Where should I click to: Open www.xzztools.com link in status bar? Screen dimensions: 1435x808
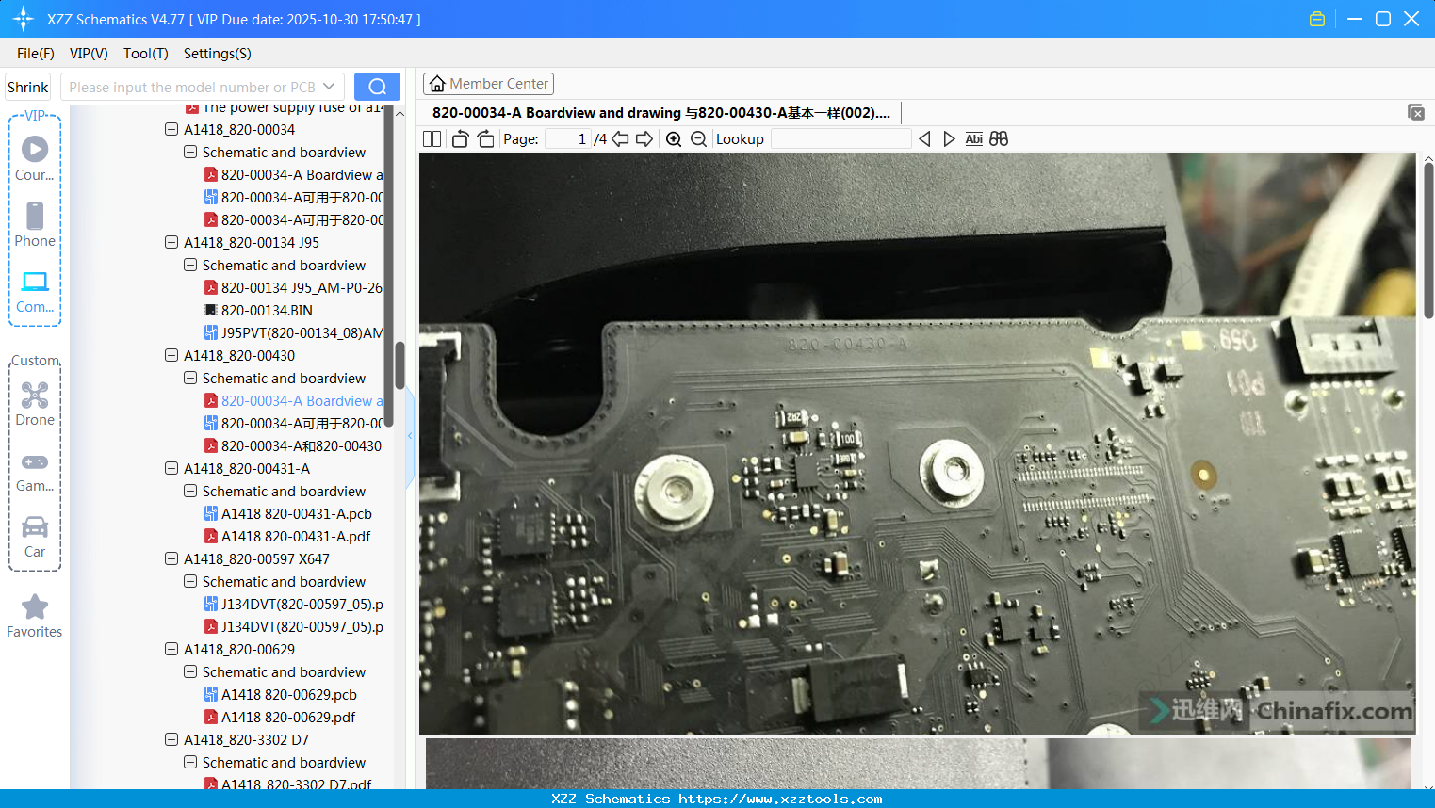point(780,799)
